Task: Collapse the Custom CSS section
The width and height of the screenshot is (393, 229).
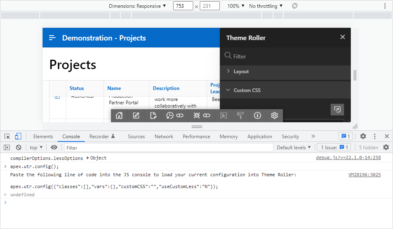Action: tap(285, 90)
